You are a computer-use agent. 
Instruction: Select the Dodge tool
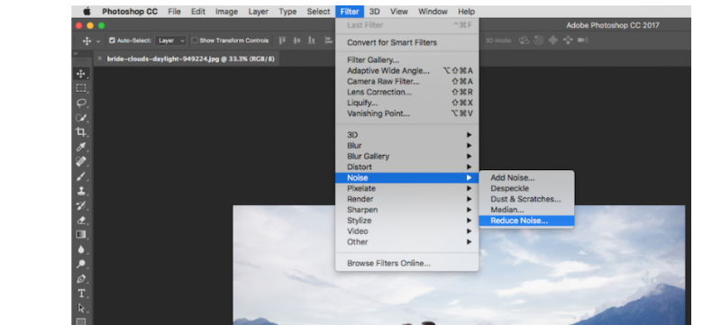81,264
